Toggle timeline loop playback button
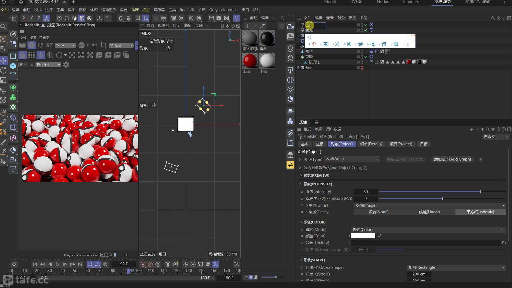The height and width of the screenshot is (288, 512). click(90, 264)
